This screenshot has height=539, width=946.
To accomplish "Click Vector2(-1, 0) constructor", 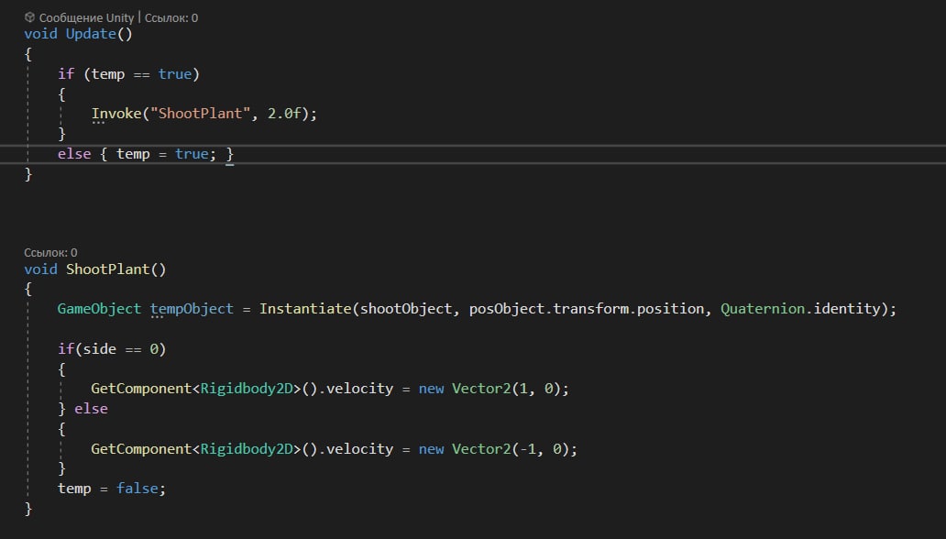I will pyautogui.click(x=511, y=449).
